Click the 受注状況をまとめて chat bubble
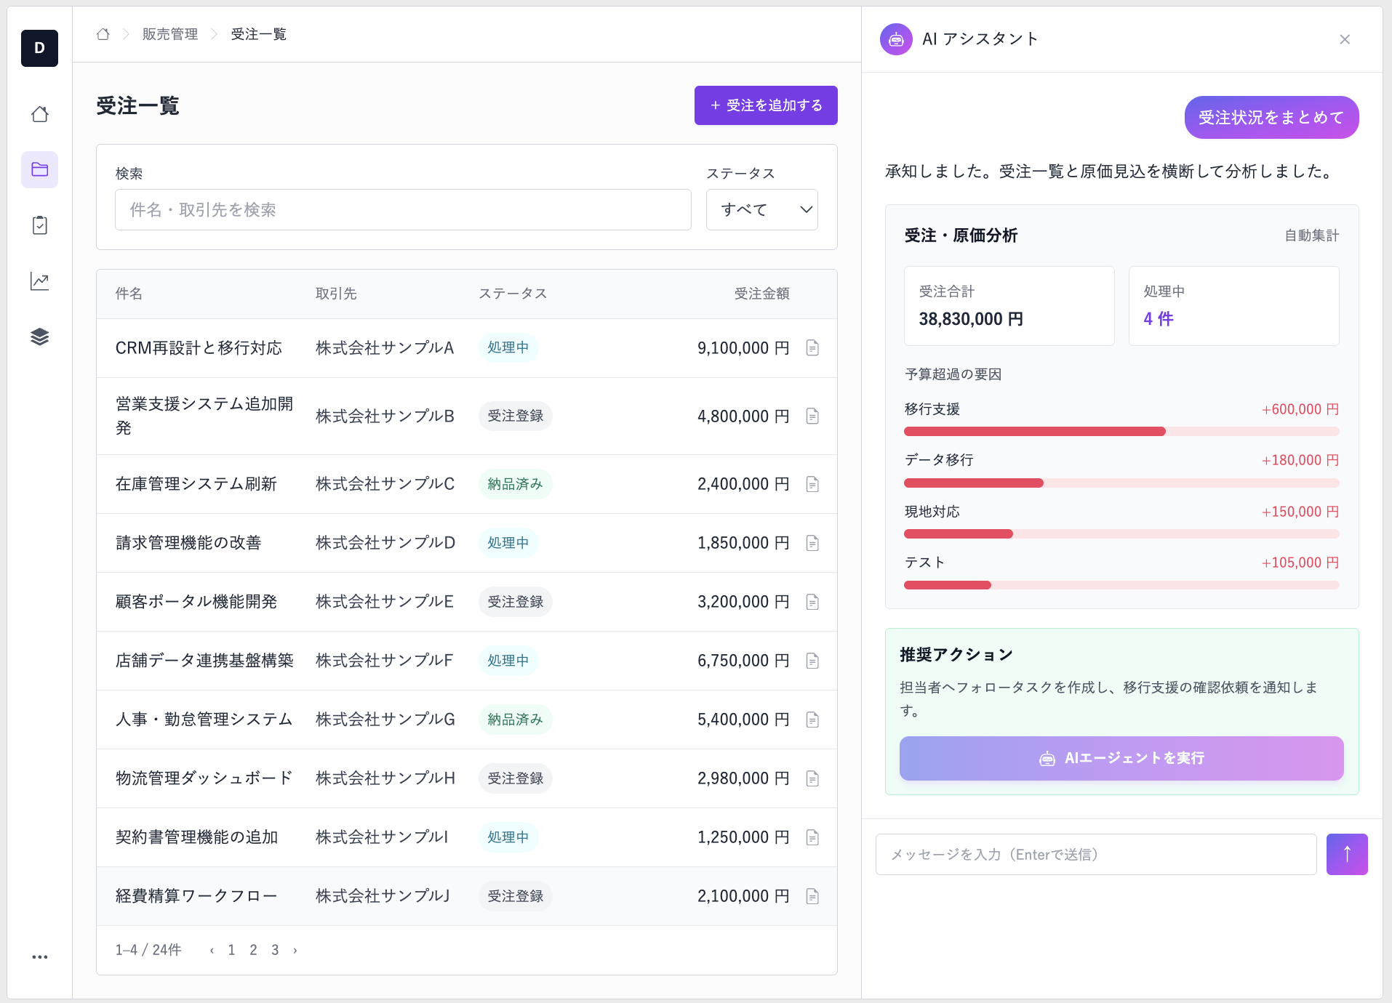Screen dimensions: 1392x1003 pyautogui.click(x=1271, y=117)
